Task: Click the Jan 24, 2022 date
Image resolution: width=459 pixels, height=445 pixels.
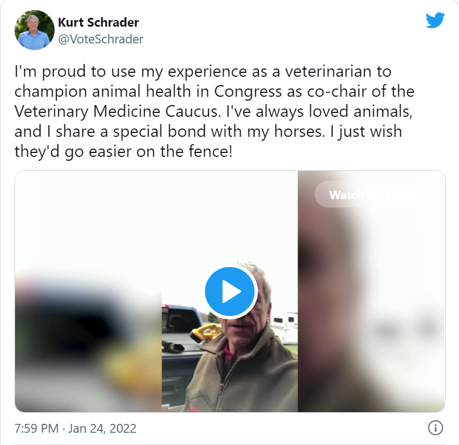Action: point(102,429)
